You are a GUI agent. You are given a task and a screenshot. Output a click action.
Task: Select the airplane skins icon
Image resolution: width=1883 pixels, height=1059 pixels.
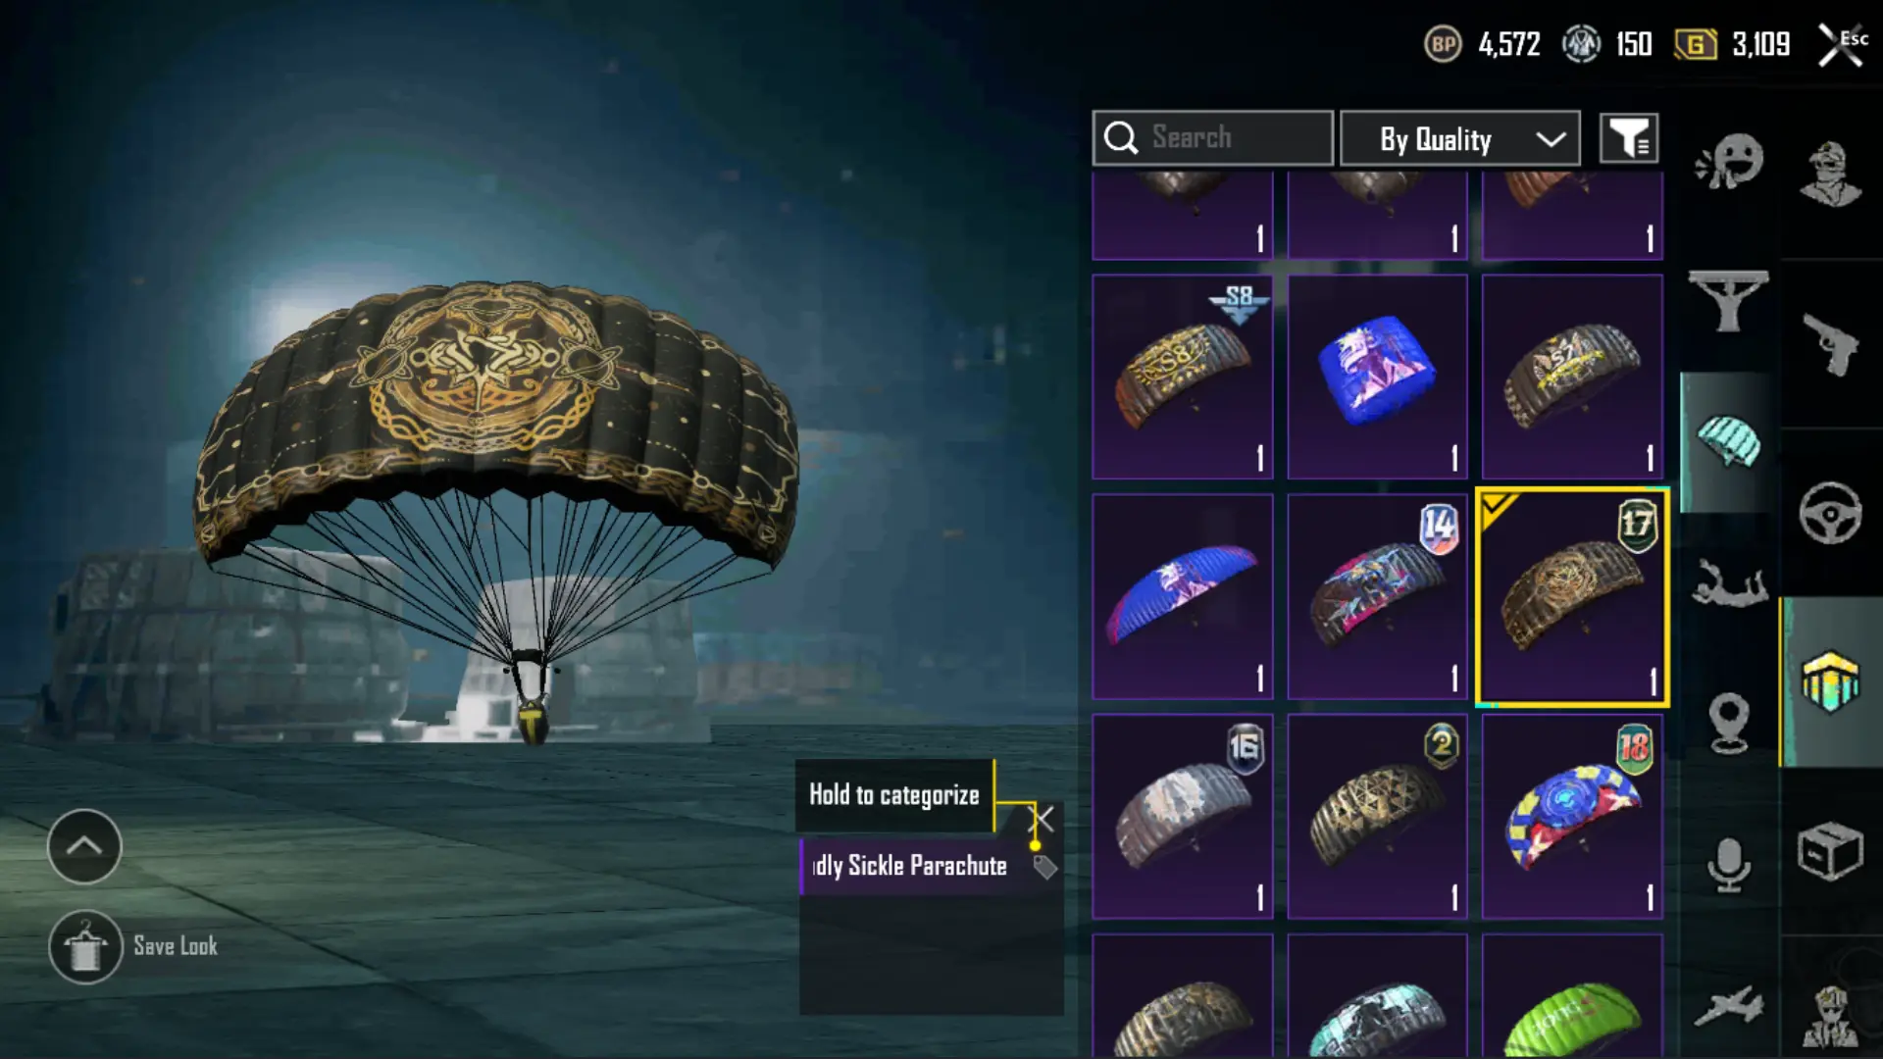pyautogui.click(x=1729, y=1005)
